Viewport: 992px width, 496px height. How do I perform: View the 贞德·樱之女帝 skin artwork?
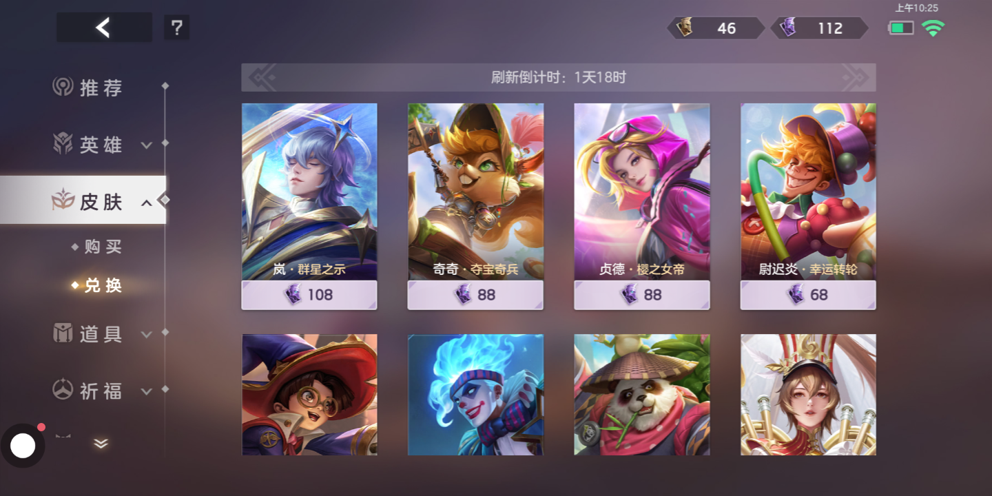tap(642, 192)
